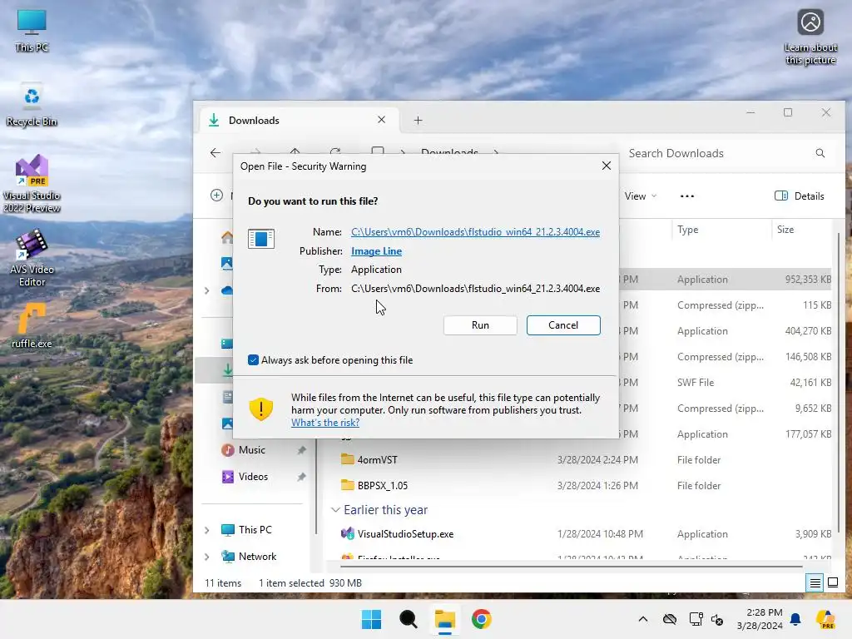852x639 pixels.
Task: Add a new File Explorer tab
Action: pyautogui.click(x=418, y=120)
